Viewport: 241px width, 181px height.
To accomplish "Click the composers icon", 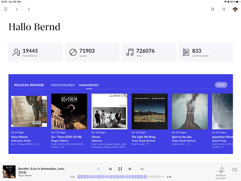I will coord(186,52).
